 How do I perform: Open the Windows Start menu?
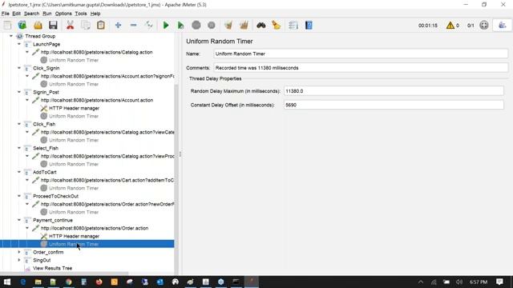pyautogui.click(x=7, y=282)
